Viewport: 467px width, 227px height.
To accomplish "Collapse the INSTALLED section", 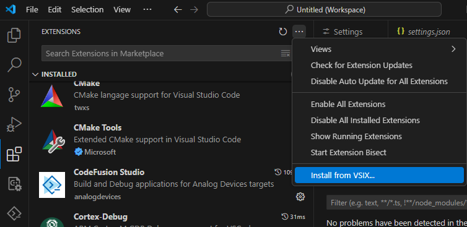I will click(x=35, y=74).
